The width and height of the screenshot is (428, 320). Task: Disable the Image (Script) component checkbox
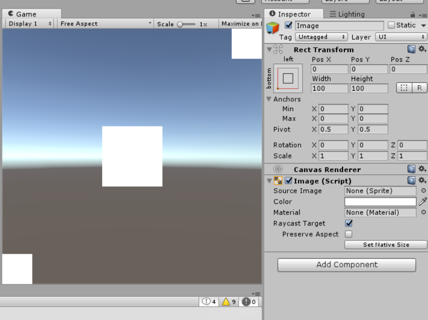click(289, 180)
